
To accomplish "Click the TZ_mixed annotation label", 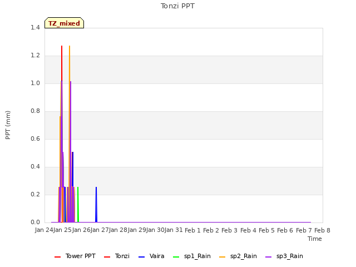I will click(x=65, y=23).
